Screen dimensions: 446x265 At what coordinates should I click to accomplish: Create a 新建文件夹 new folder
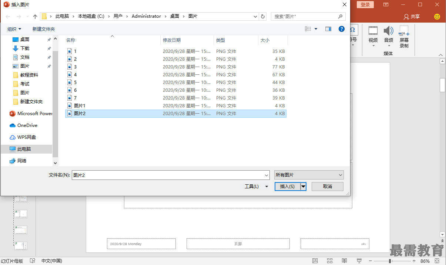[x=43, y=29]
